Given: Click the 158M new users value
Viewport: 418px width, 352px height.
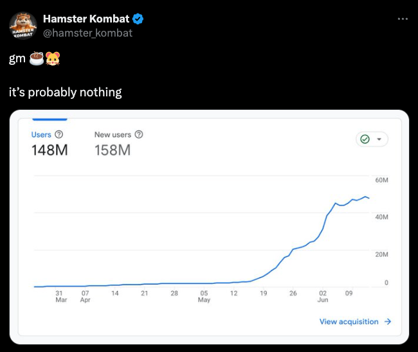Looking at the screenshot, I should tap(113, 150).
